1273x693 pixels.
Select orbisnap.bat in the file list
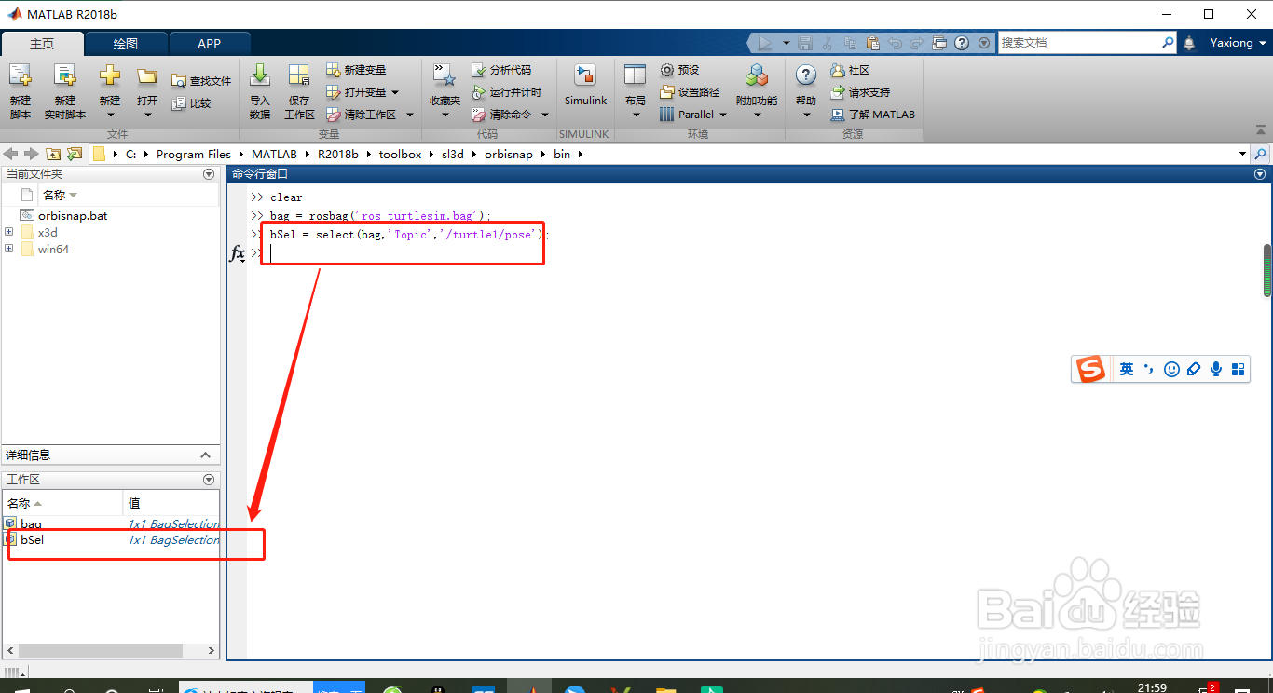point(73,215)
